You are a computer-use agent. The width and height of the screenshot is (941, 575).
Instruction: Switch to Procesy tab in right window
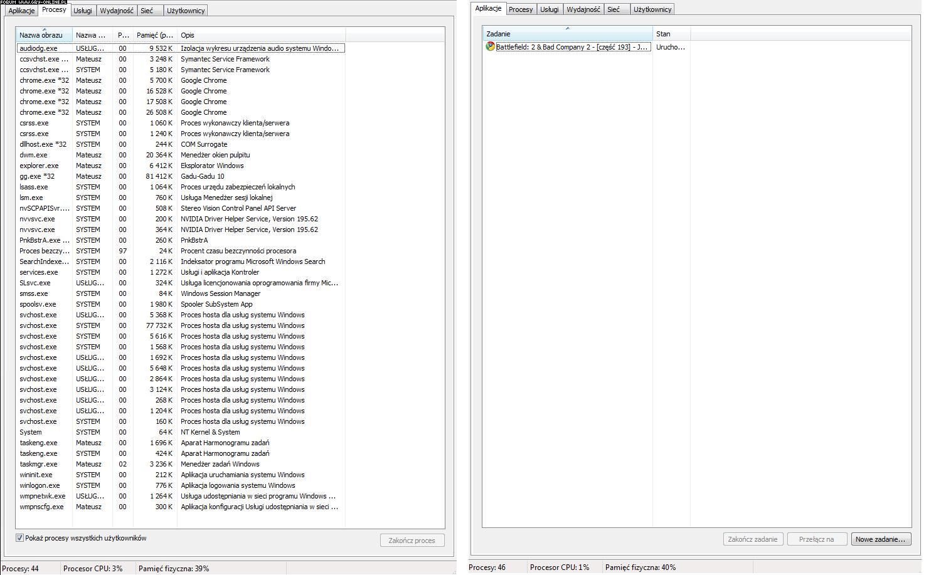click(x=521, y=9)
